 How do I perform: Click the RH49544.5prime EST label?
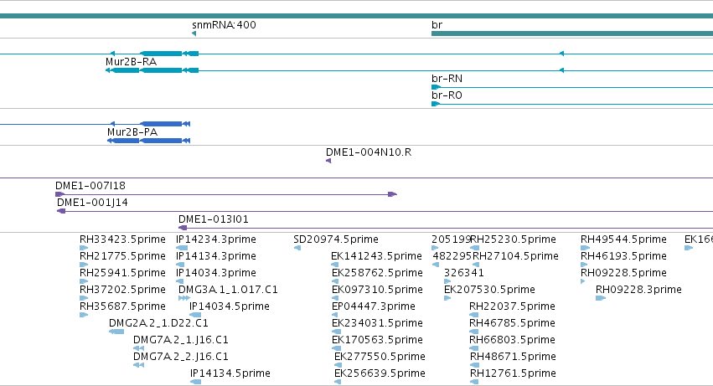click(623, 239)
